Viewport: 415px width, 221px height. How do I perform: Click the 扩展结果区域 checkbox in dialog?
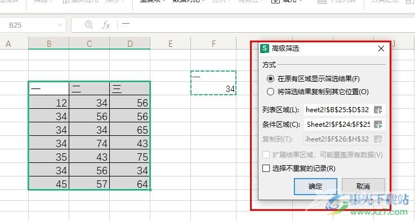266,154
